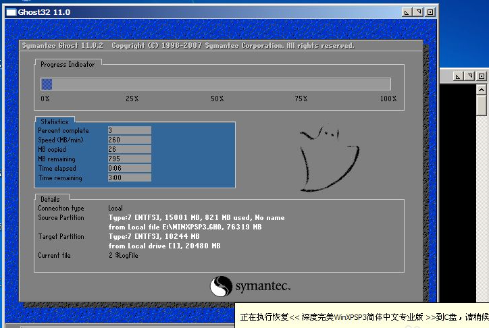The image size is (489, 328).
Task: Click the Details group label
Action: pyautogui.click(x=50, y=199)
